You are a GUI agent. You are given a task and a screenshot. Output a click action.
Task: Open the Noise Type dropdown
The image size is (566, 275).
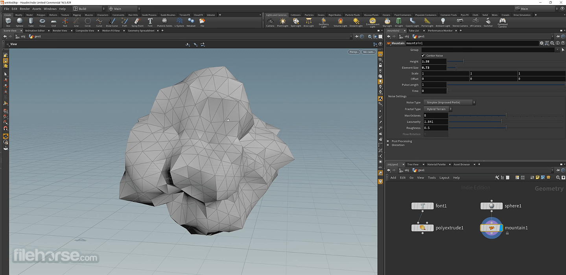(x=450, y=103)
